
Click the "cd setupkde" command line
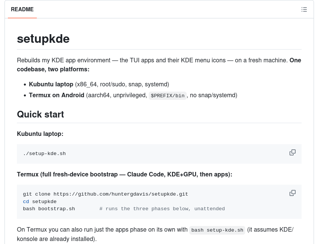pos(40,202)
